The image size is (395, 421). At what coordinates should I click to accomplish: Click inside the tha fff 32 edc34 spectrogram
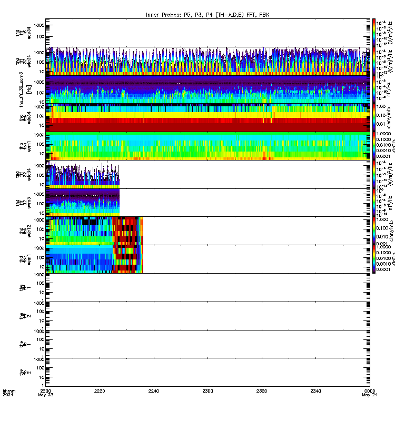(208, 61)
